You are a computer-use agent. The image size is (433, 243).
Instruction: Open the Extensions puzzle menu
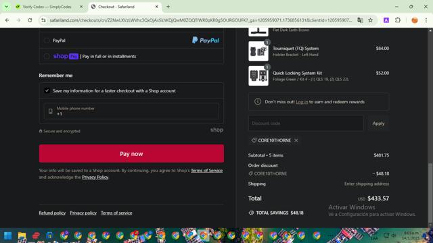(x=398, y=20)
